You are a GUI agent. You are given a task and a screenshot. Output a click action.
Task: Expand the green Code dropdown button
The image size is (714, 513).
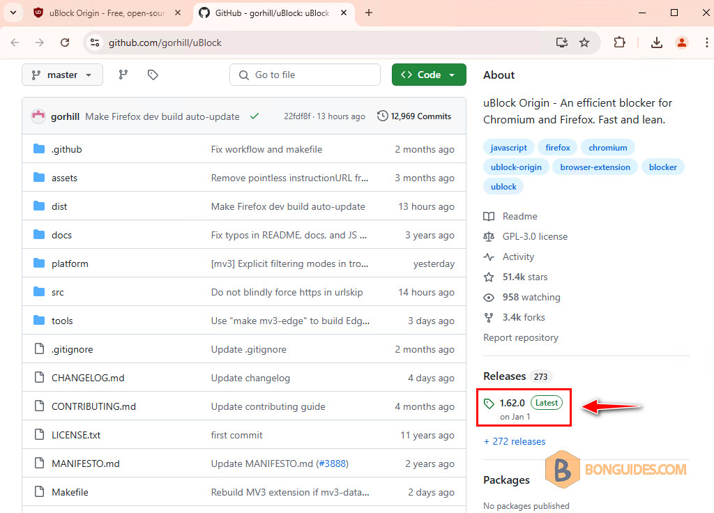click(x=429, y=75)
